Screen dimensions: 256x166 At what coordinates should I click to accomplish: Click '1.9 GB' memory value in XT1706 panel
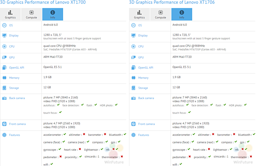177,77
